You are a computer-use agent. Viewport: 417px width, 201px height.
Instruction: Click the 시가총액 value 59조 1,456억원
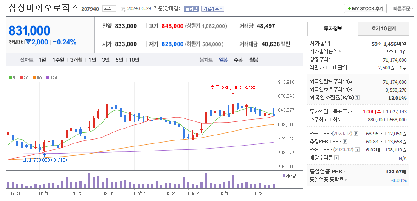coord(389,44)
